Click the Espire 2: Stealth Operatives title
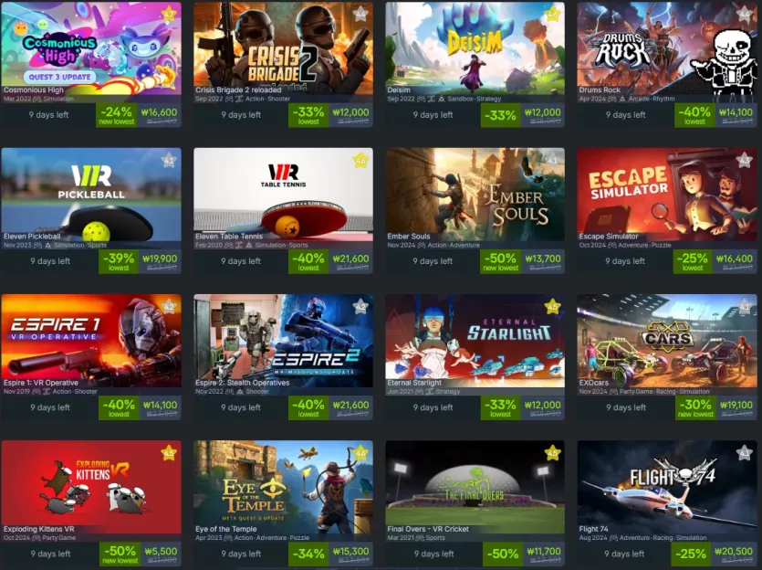This screenshot has height=570, width=762. coord(243,383)
